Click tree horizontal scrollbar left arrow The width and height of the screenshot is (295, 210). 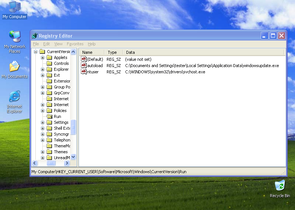coord(35,163)
